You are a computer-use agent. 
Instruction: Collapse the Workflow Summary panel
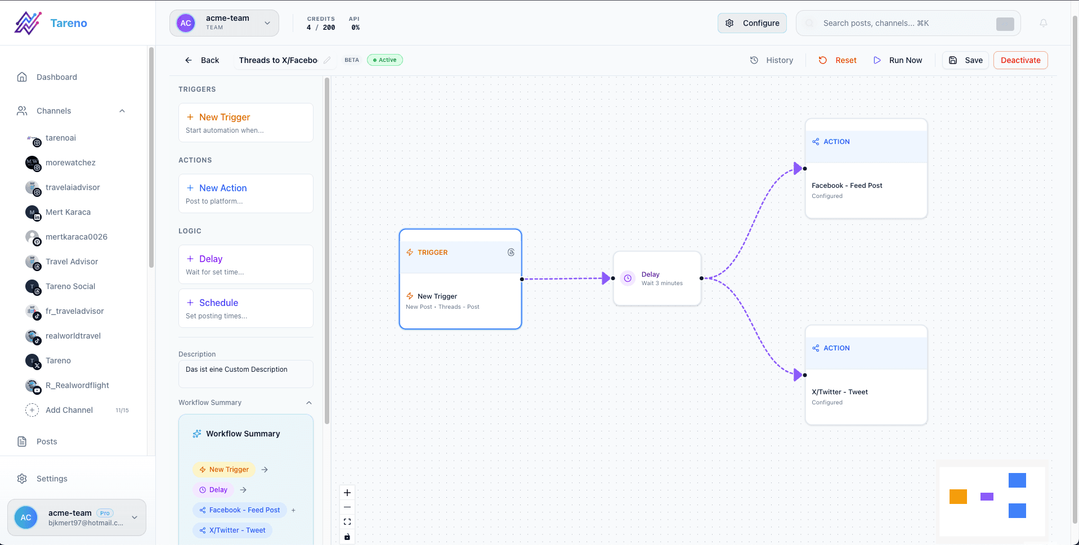click(308, 403)
